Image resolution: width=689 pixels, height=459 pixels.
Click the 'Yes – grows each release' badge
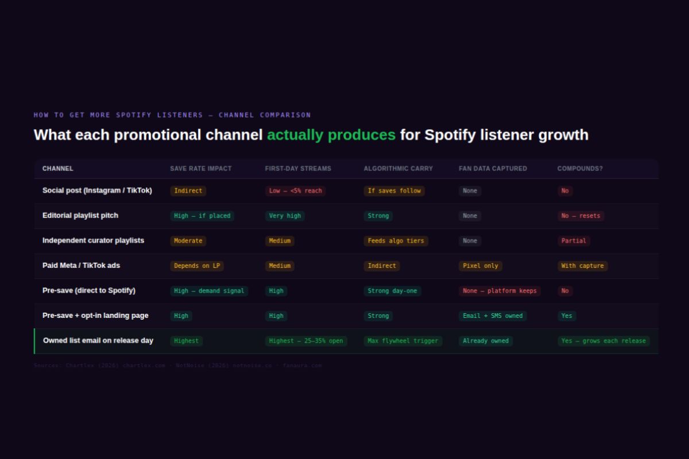pos(603,341)
